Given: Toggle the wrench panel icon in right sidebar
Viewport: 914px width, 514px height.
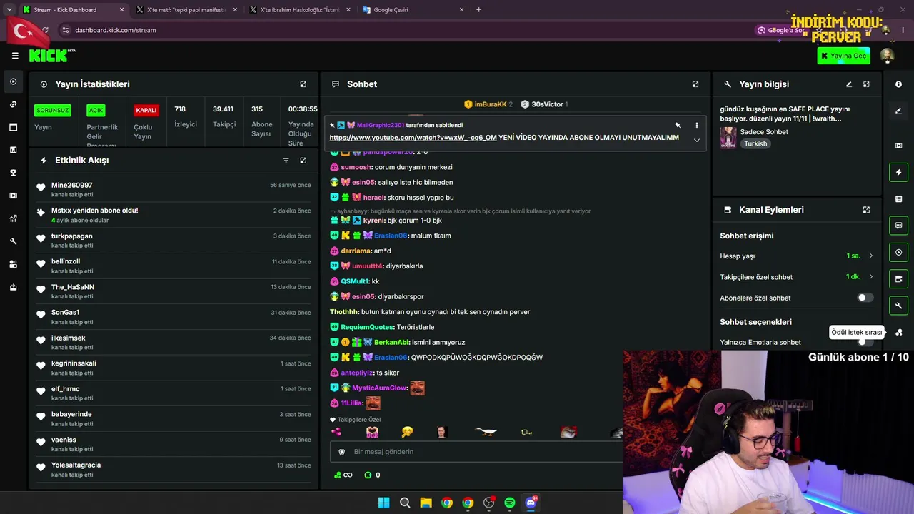Looking at the screenshot, I should point(898,306).
